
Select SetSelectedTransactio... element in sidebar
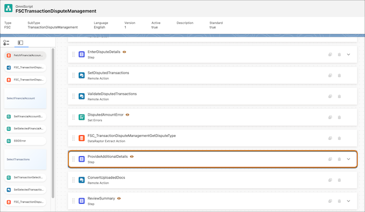25,190
